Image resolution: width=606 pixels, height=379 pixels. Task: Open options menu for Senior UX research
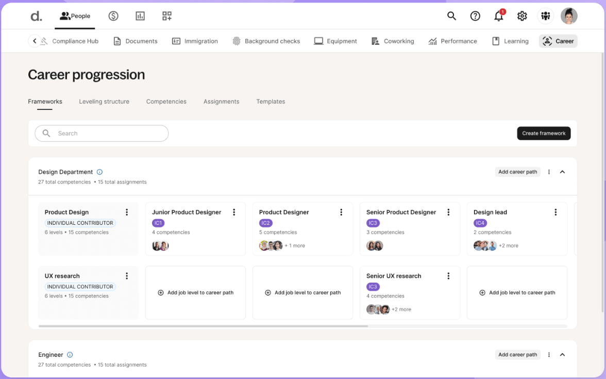pos(448,276)
